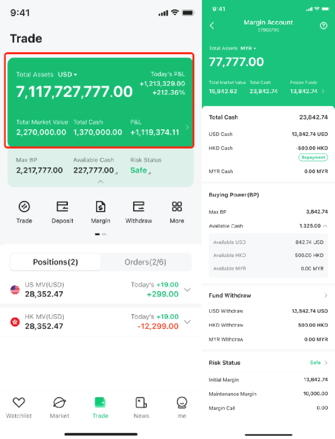Tap the HKD Withdraw 500.00 HKD row
This screenshot has width=335, height=439.
click(268, 325)
